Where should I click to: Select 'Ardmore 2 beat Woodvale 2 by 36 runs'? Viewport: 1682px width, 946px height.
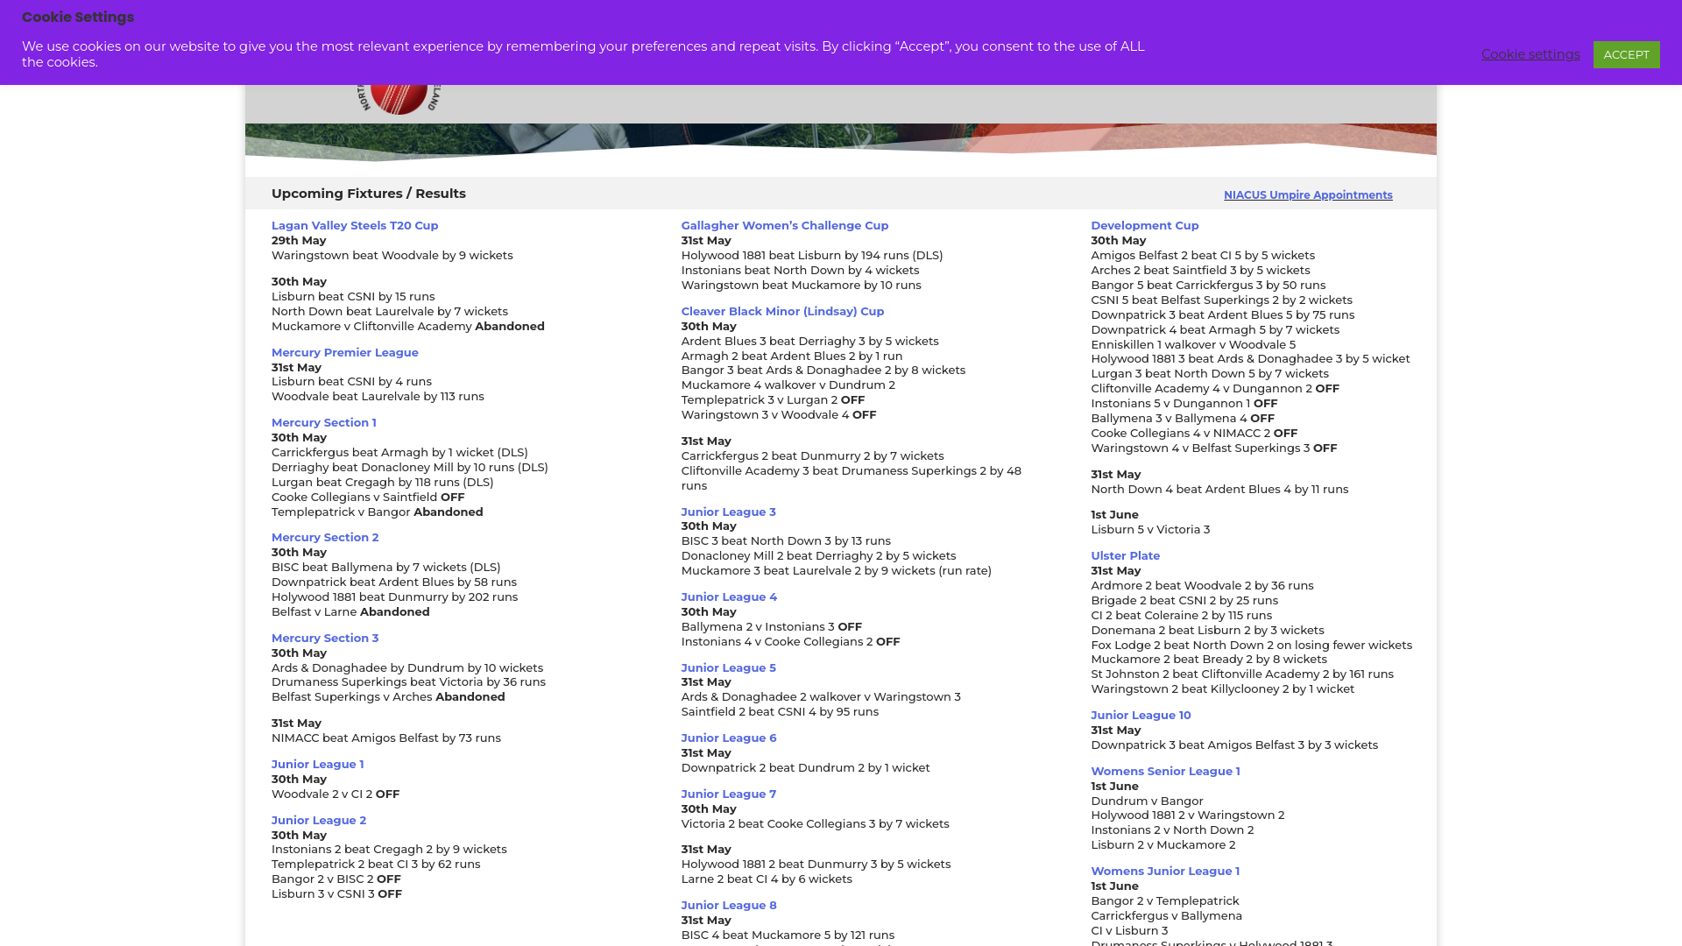1202,586
